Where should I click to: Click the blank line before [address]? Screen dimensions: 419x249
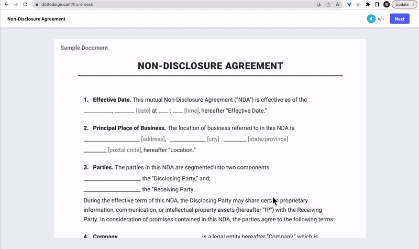point(112,139)
